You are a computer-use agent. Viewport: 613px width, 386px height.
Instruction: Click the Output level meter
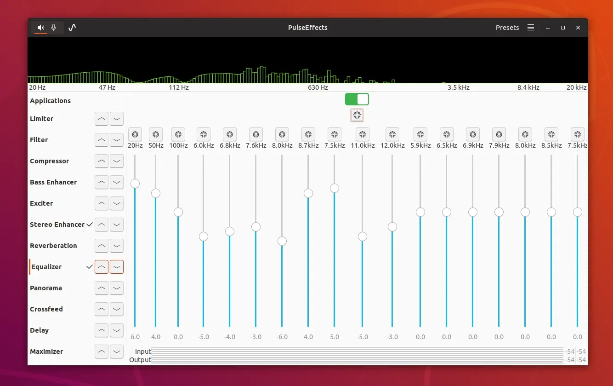358,359
